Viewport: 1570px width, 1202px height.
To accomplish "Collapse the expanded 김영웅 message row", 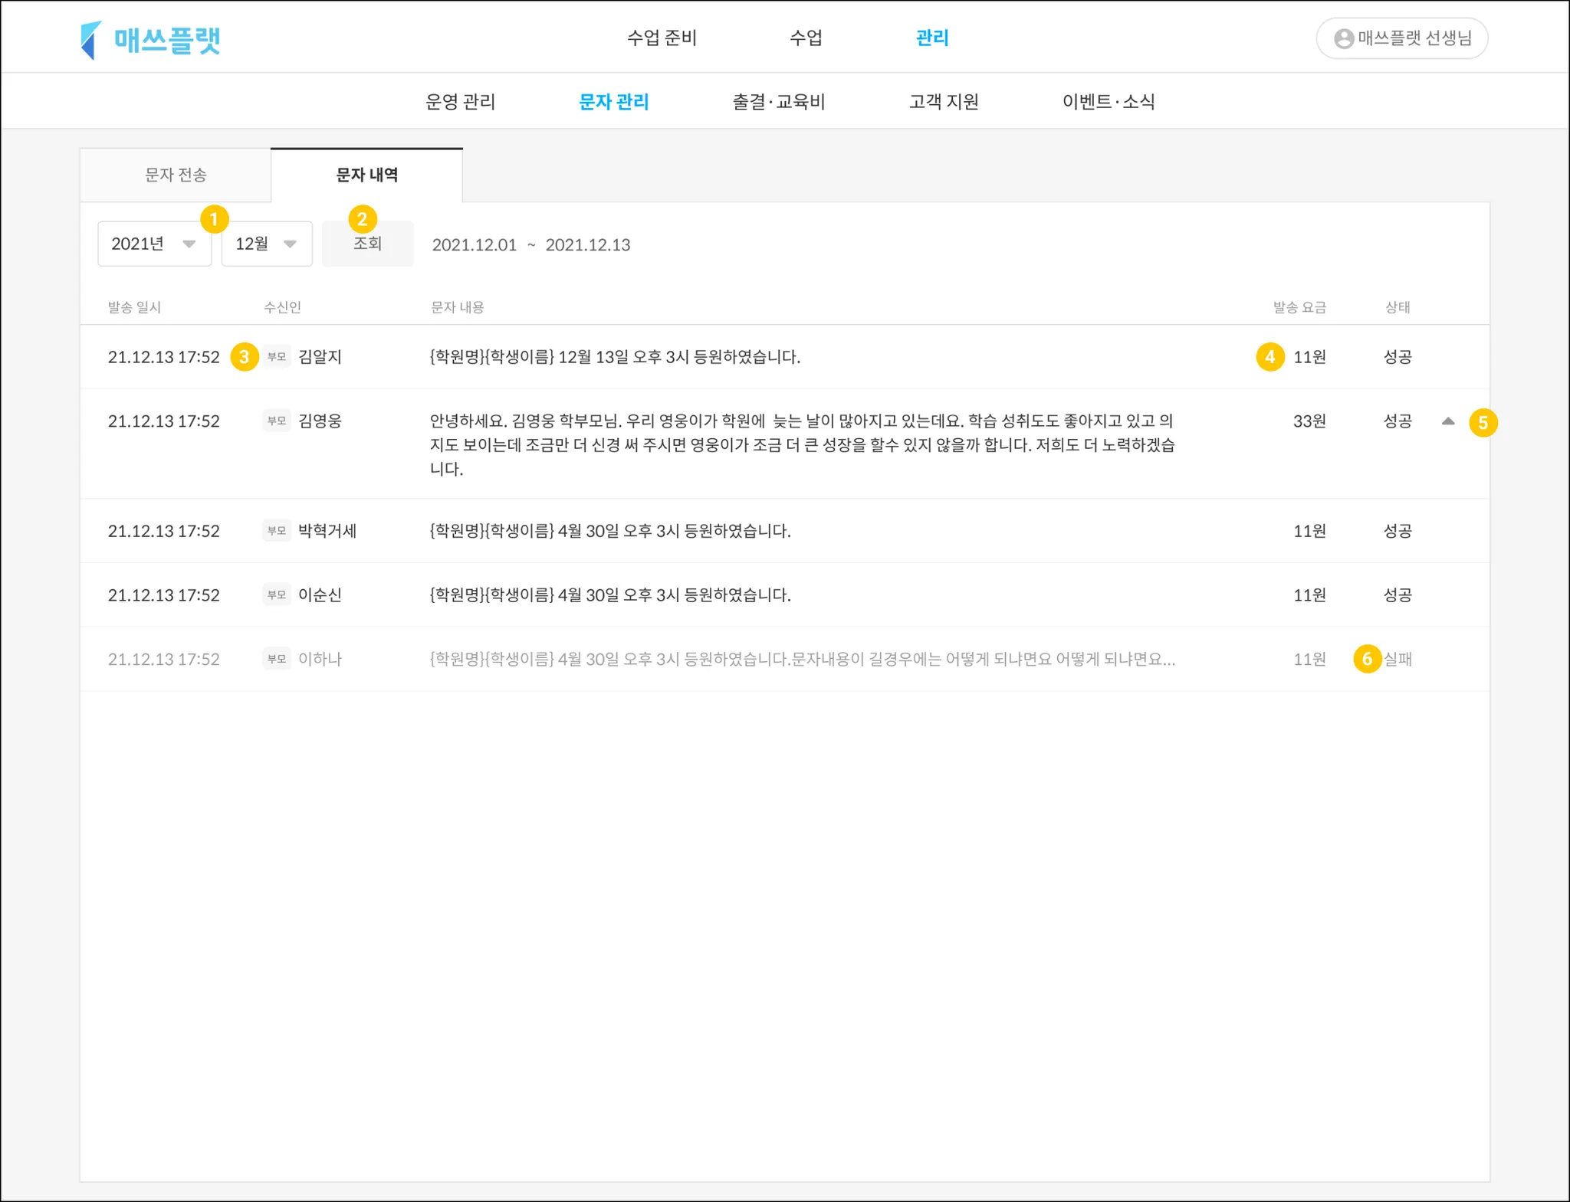I will (x=1447, y=421).
